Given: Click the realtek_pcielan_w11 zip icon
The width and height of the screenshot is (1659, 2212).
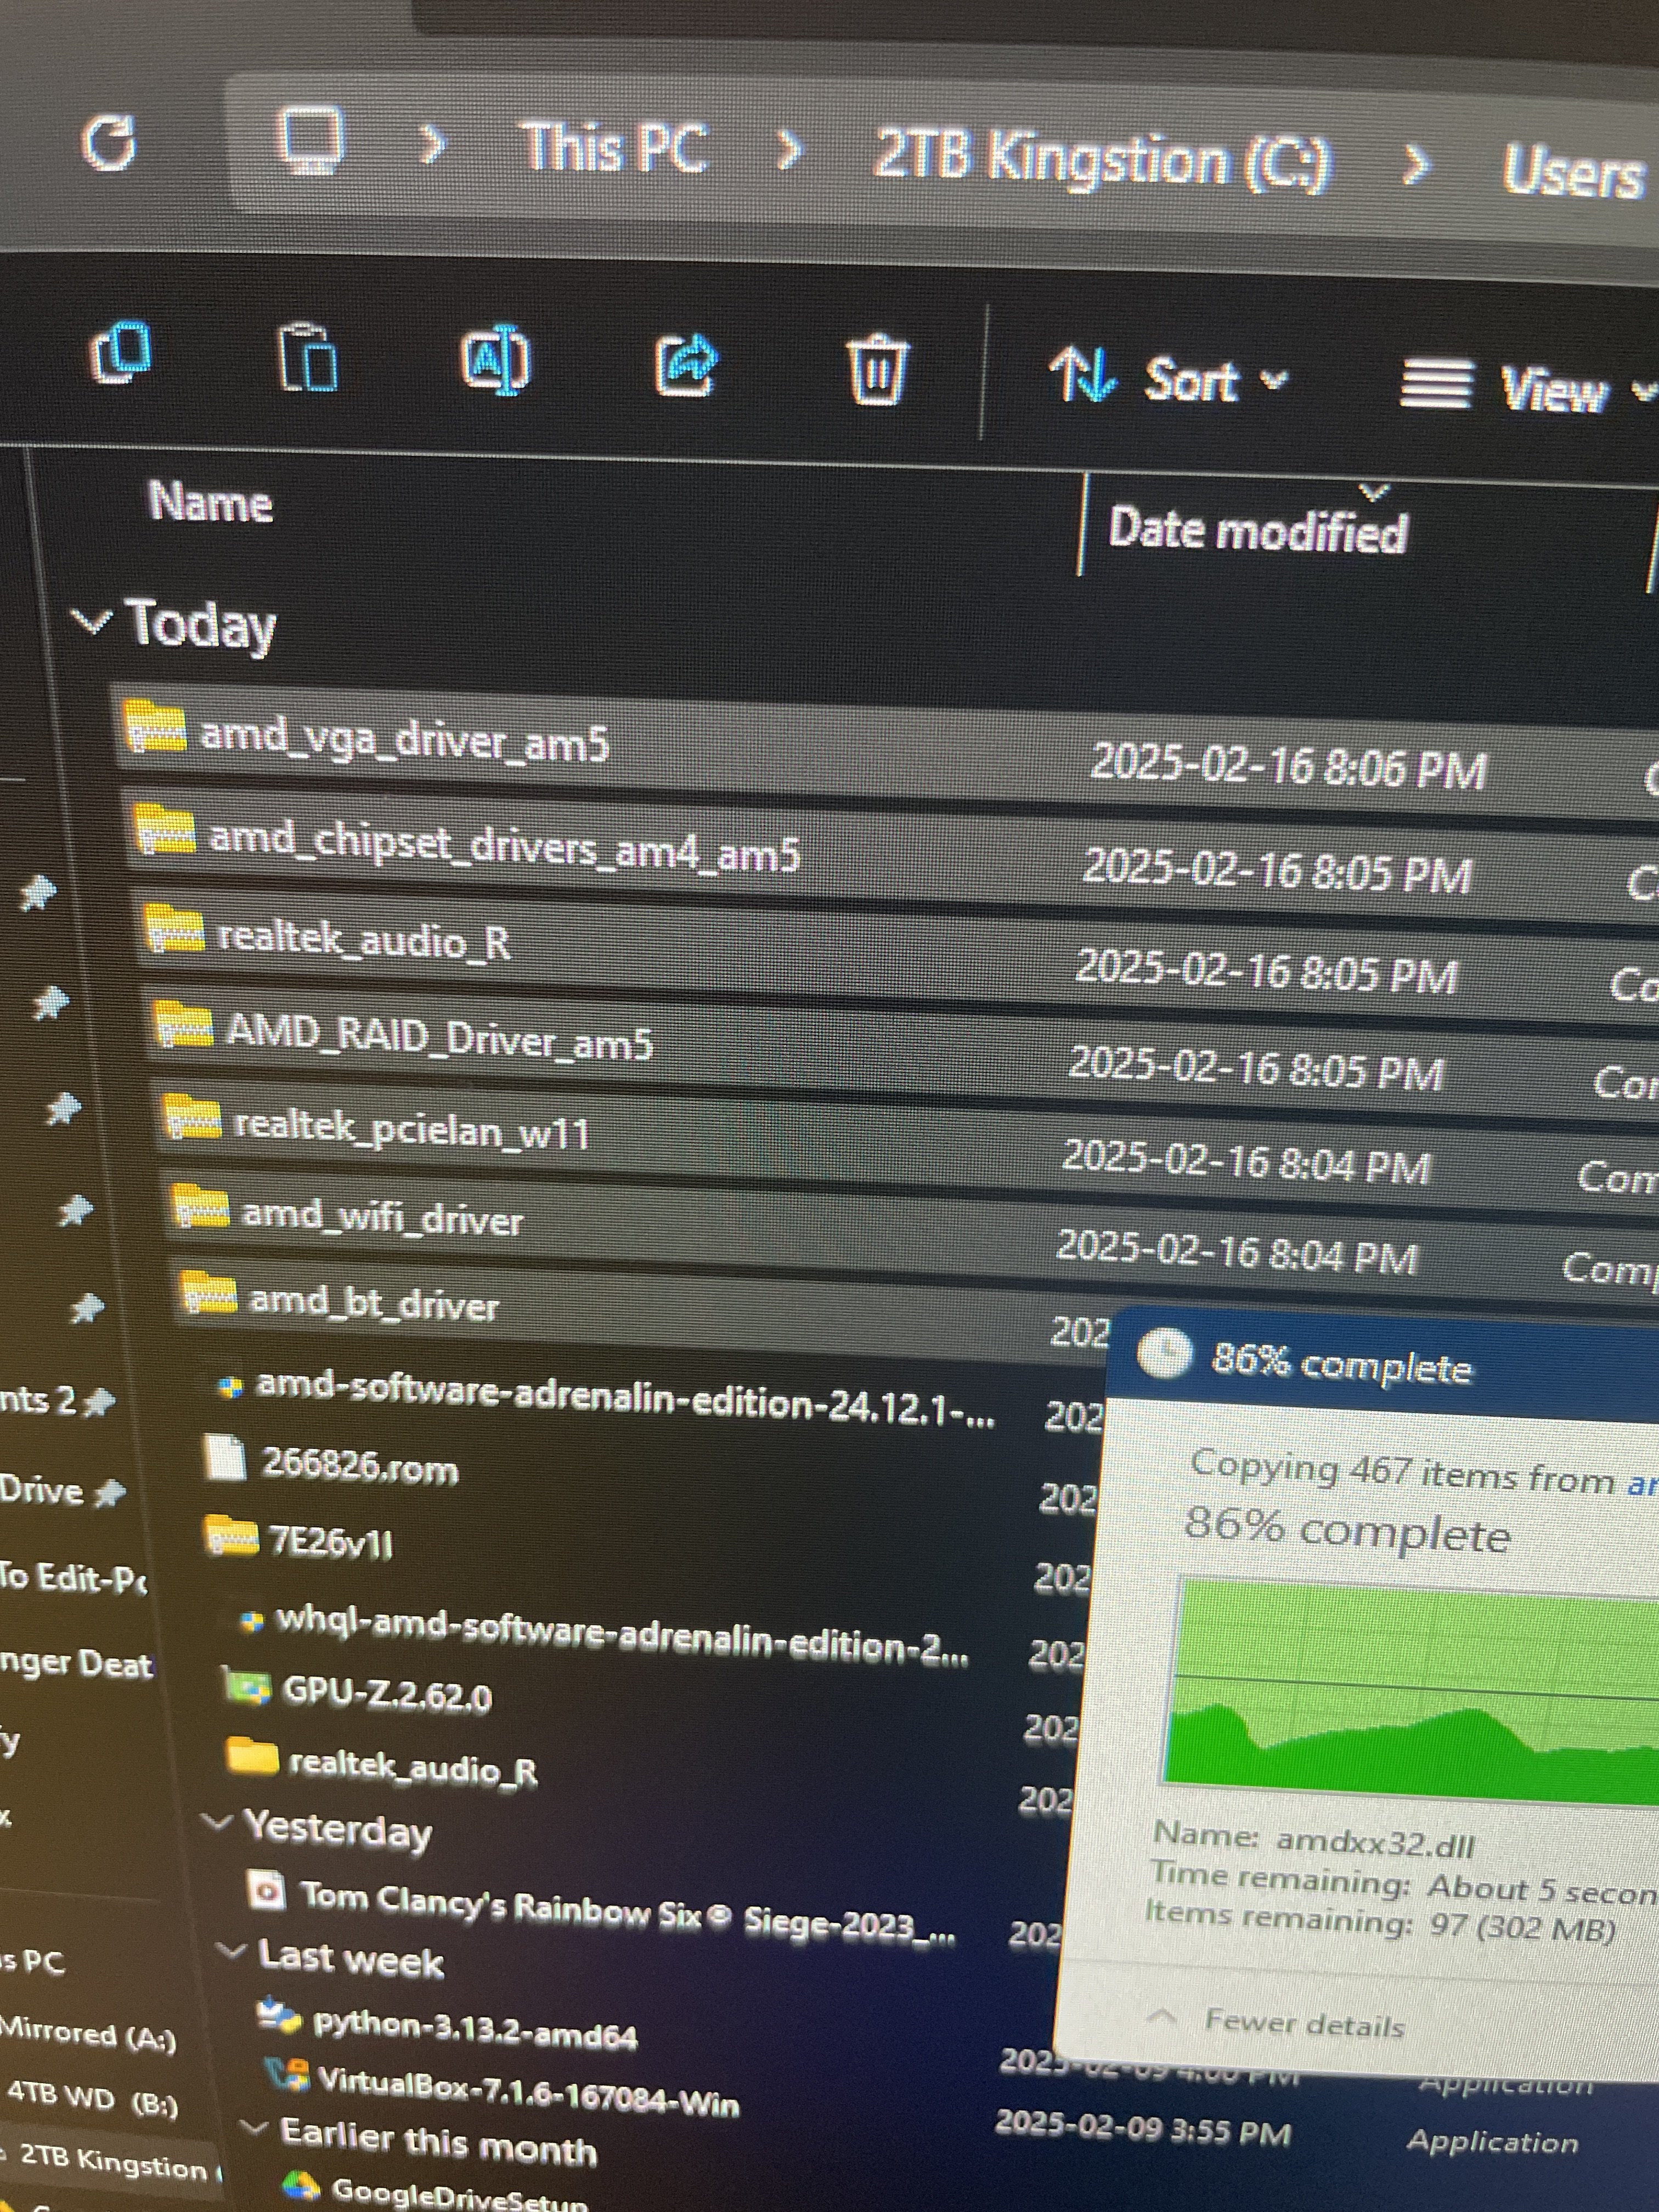Looking at the screenshot, I should 192,1118.
